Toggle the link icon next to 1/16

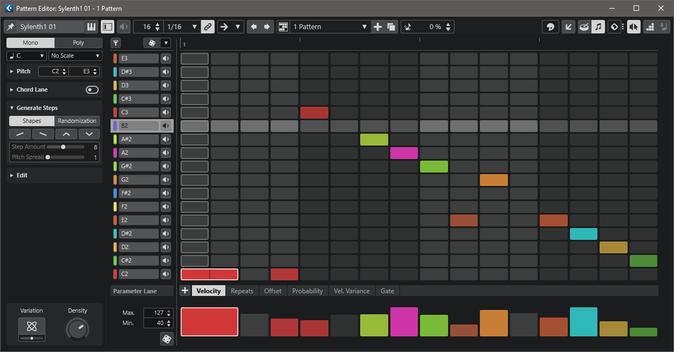point(207,27)
